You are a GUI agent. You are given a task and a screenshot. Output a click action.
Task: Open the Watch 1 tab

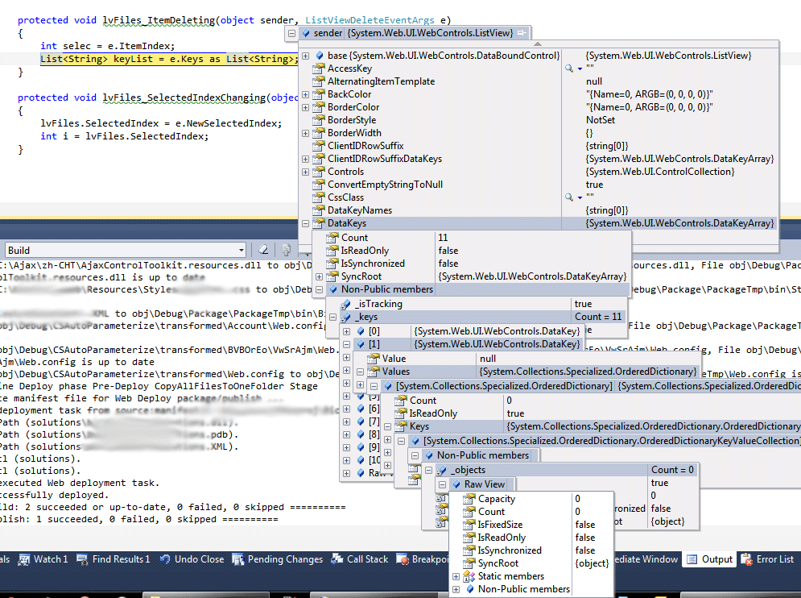pyautogui.click(x=43, y=559)
